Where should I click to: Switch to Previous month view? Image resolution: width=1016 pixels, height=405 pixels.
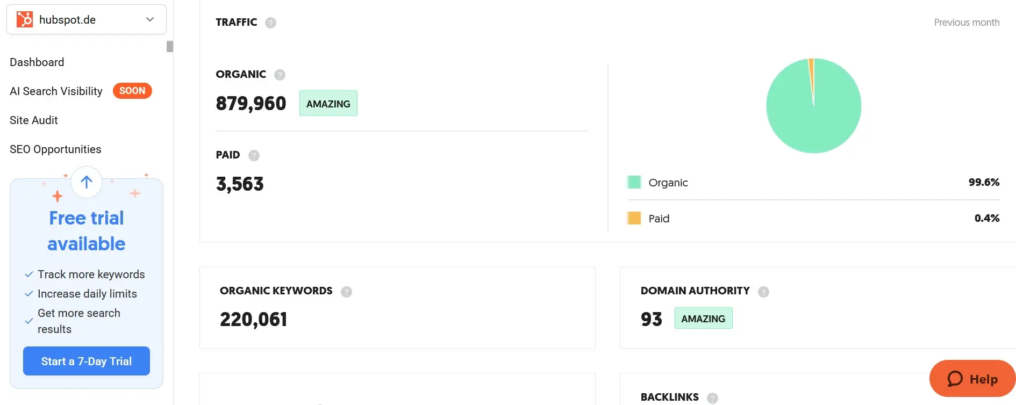click(x=967, y=22)
